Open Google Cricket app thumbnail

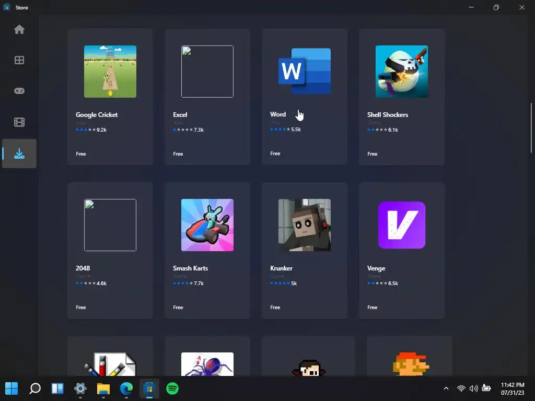pos(110,72)
